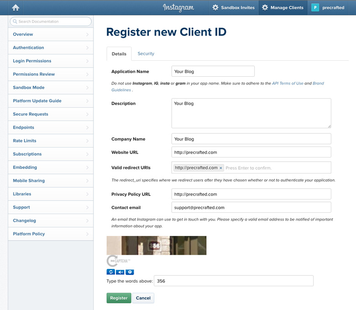
Task: Expand the Endpoints chevron
Action: tap(88, 127)
